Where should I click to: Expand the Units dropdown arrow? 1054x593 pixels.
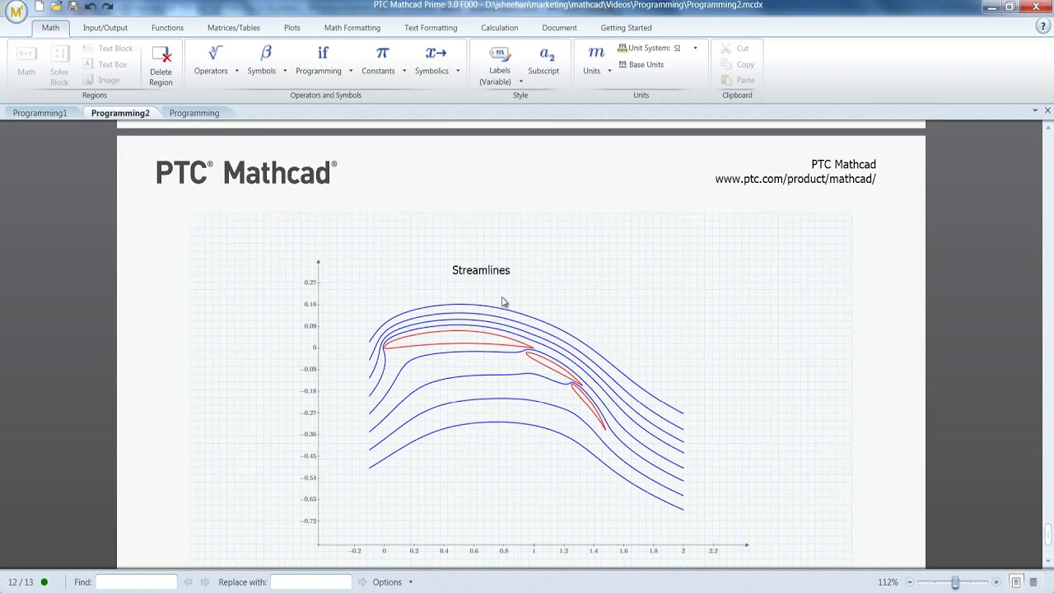click(x=609, y=71)
